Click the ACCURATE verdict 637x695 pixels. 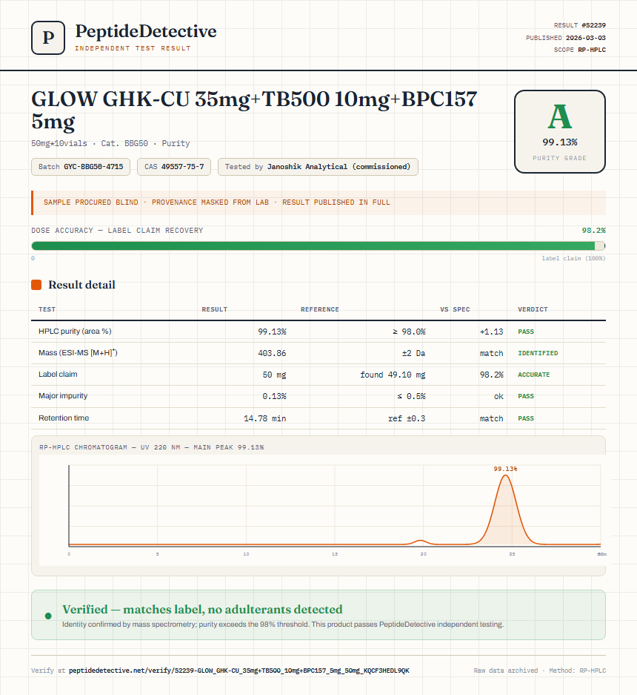click(x=534, y=375)
